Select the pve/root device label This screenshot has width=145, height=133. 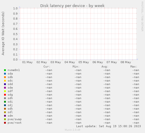click(15, 123)
